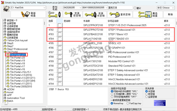Viewport: 177px width, 111px height.
Task: Select the Normal key radio
Action: point(112,103)
